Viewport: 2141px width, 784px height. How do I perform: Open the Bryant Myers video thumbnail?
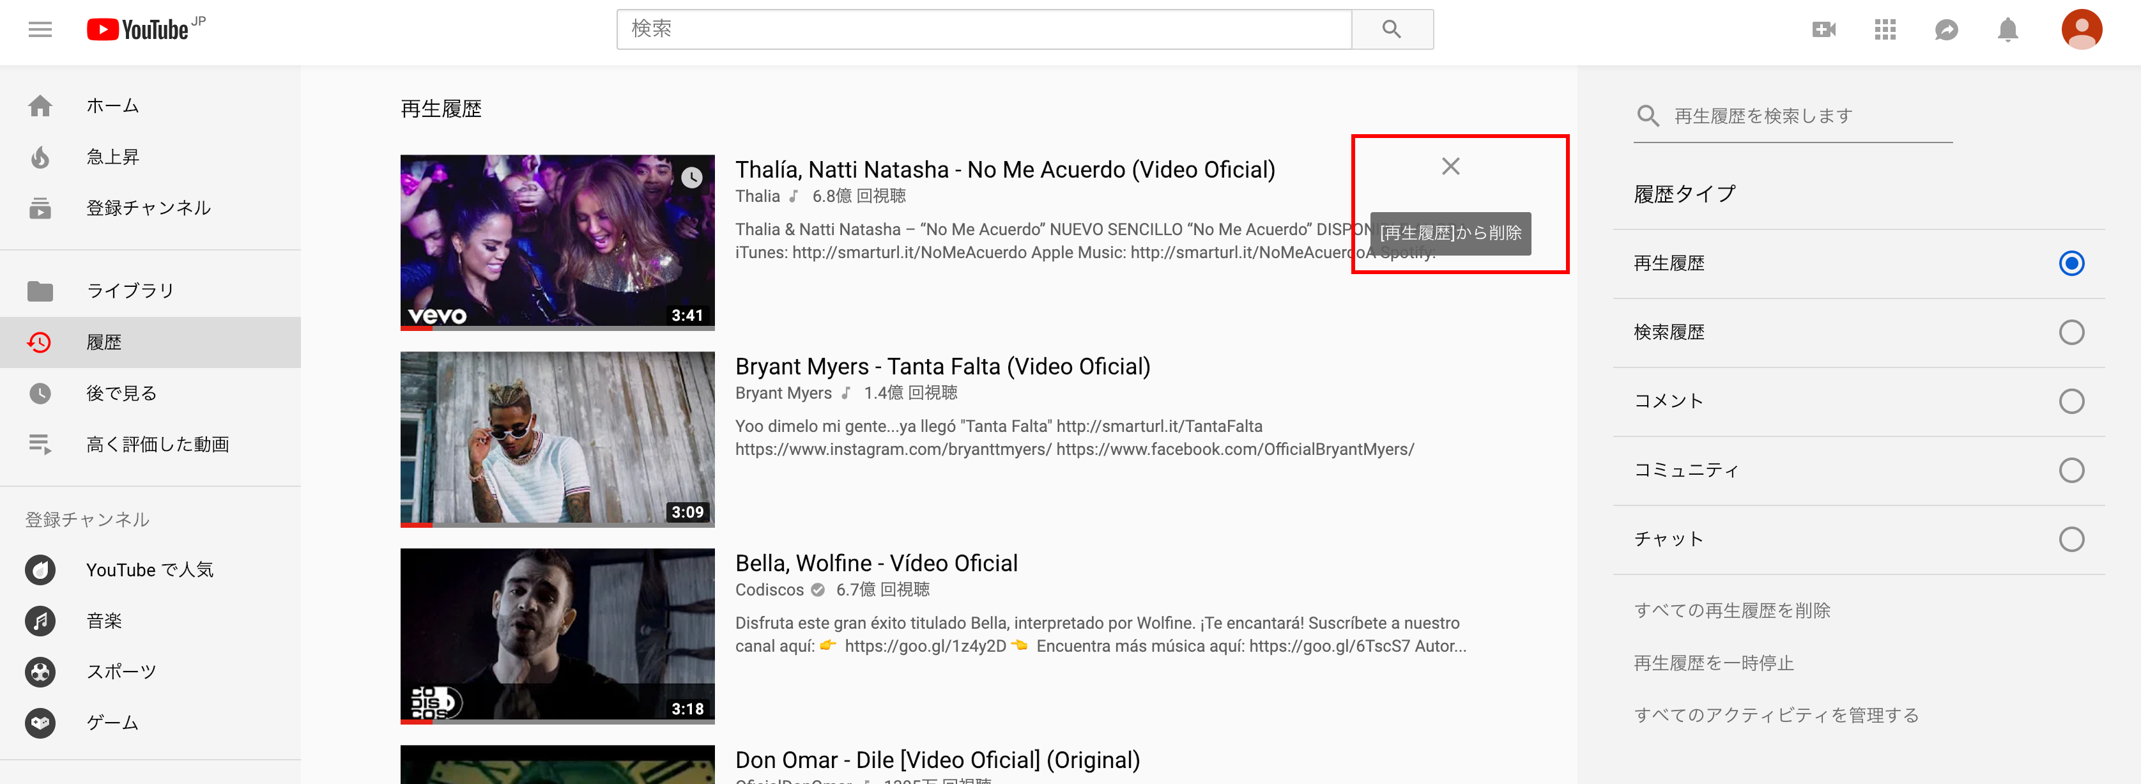coord(557,438)
